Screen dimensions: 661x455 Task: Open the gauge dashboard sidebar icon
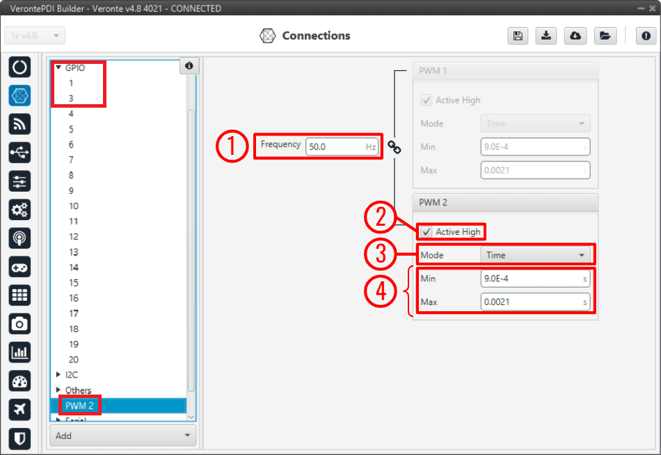[x=19, y=381]
